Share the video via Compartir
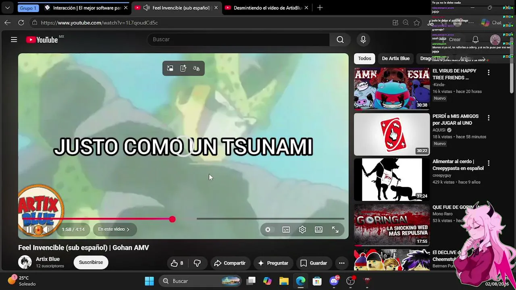The width and height of the screenshot is (516, 290). tap(229, 263)
